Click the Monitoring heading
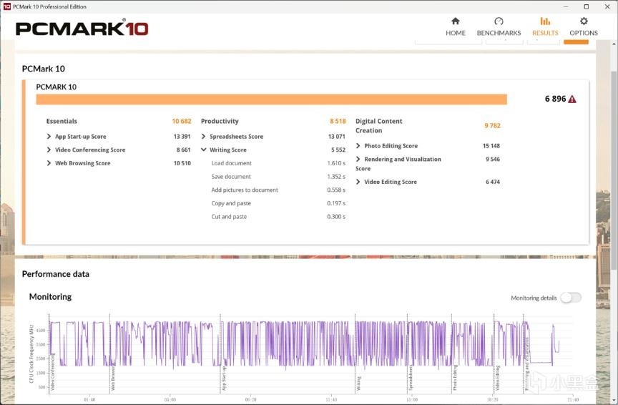The height and width of the screenshot is (405, 618). pos(51,297)
